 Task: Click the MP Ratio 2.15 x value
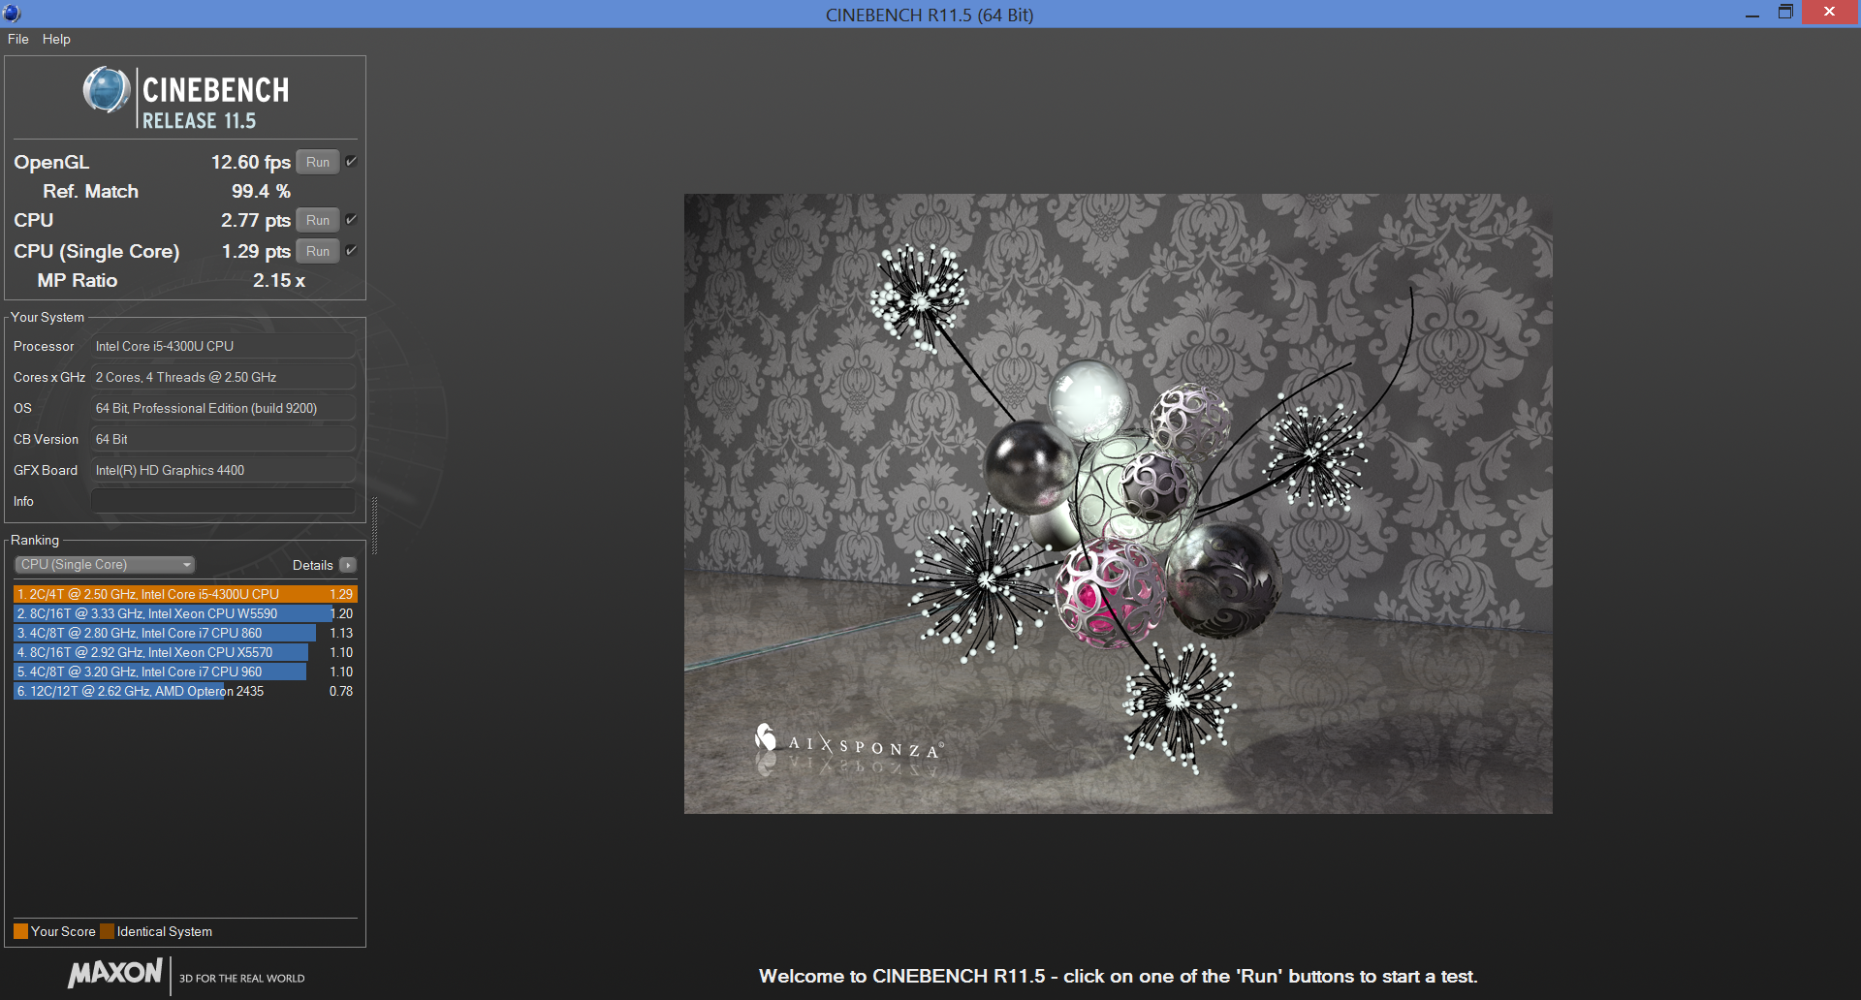279,280
